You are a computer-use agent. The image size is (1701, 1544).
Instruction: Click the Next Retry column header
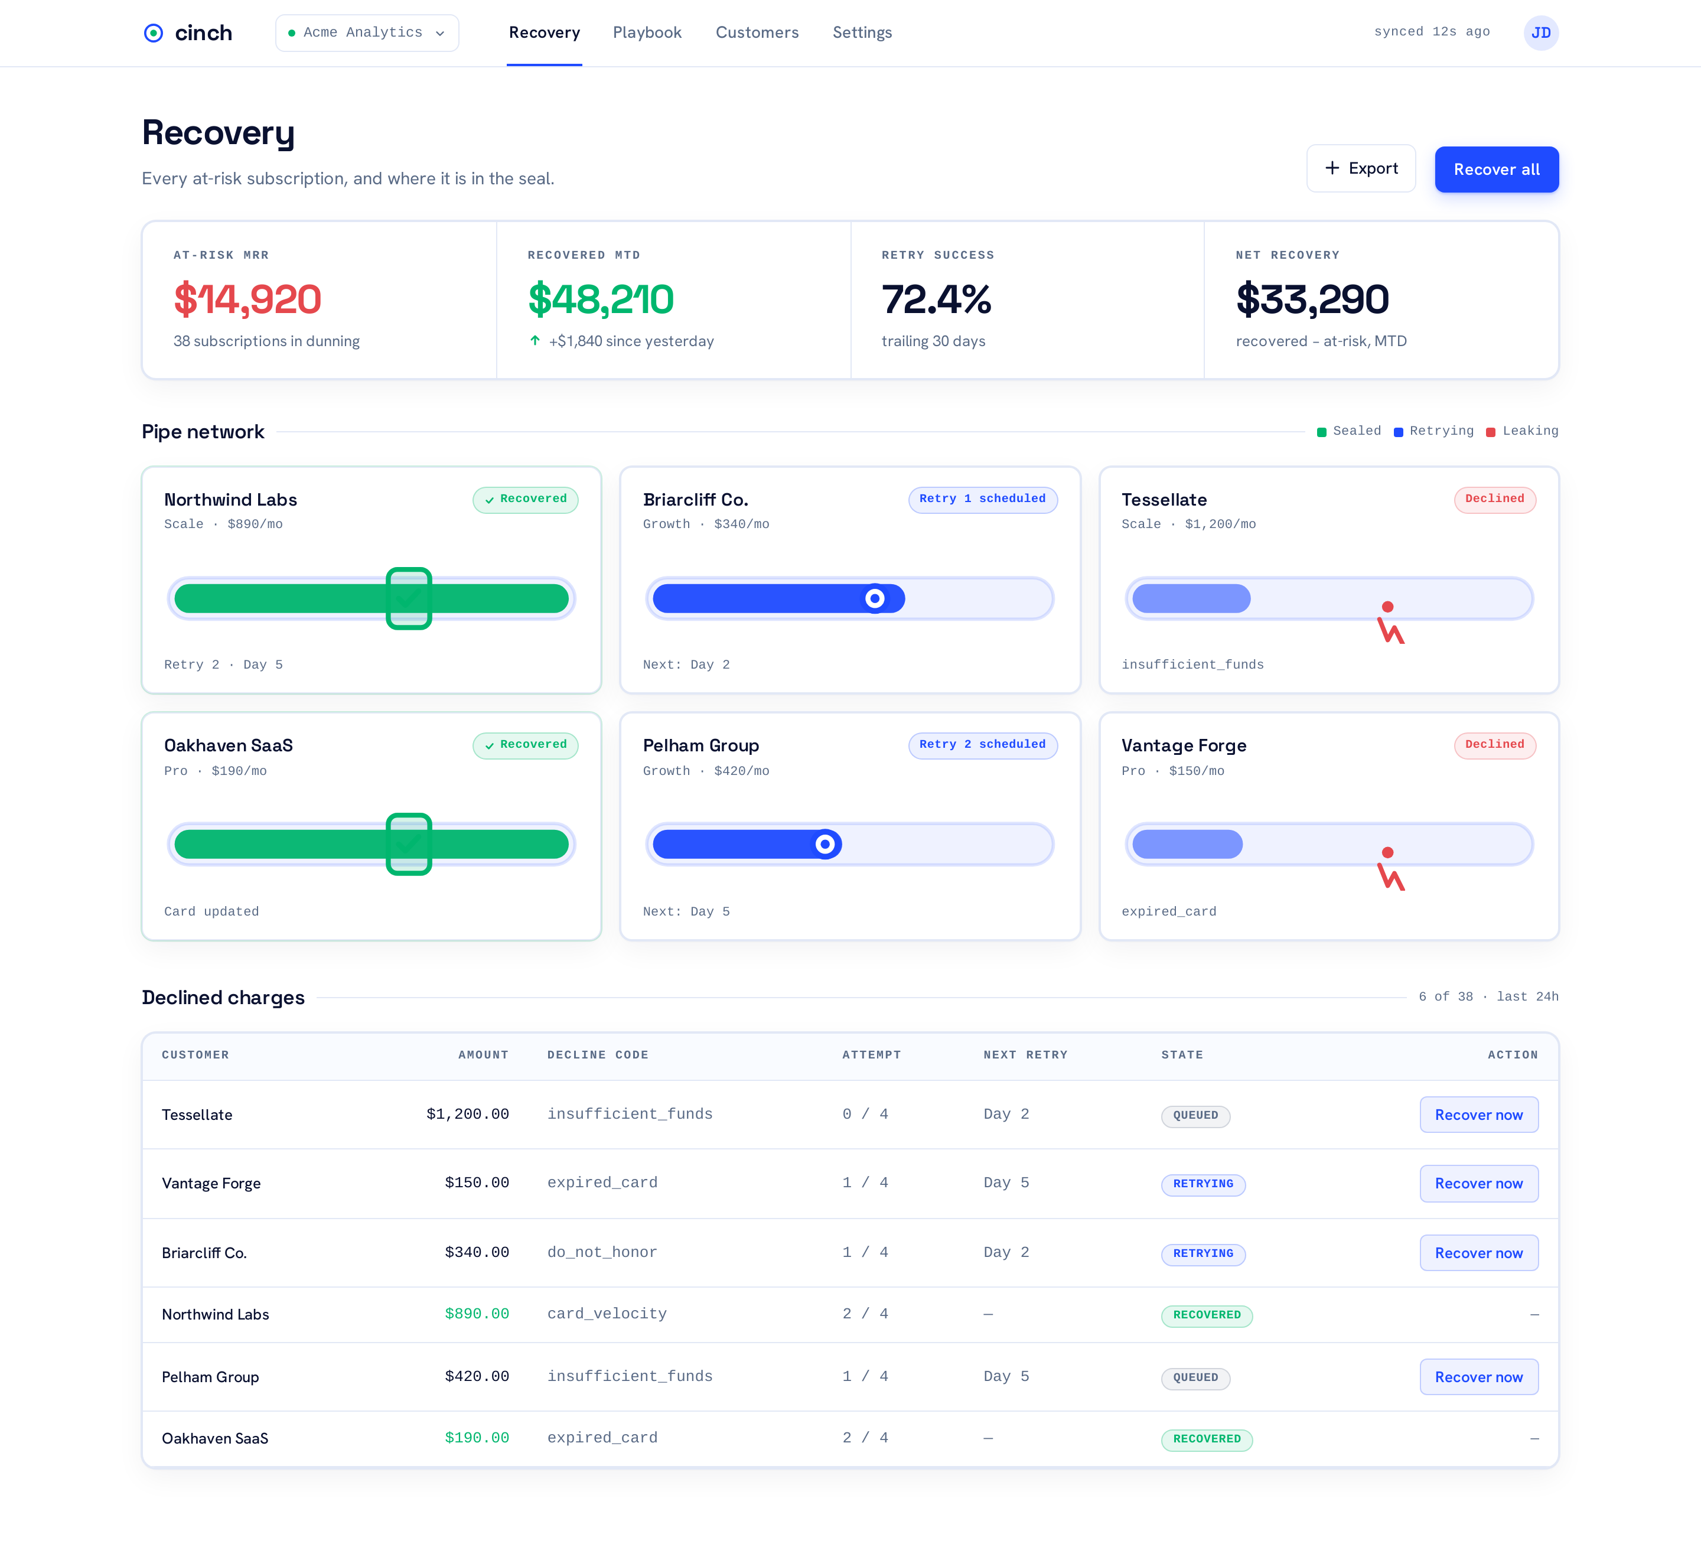tap(1025, 1055)
